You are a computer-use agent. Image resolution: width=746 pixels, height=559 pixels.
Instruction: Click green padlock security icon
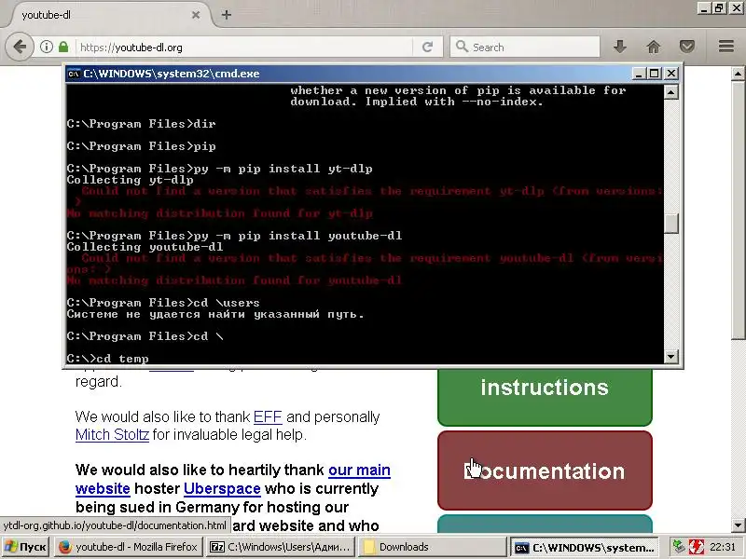click(63, 47)
